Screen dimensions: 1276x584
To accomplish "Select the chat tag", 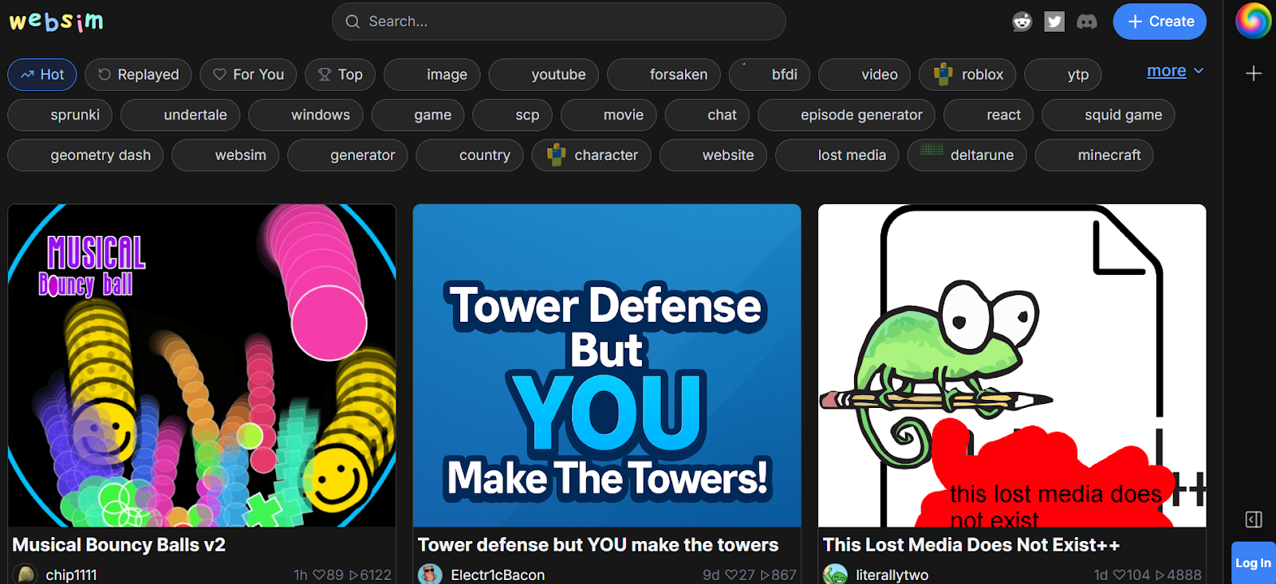I will pyautogui.click(x=707, y=115).
